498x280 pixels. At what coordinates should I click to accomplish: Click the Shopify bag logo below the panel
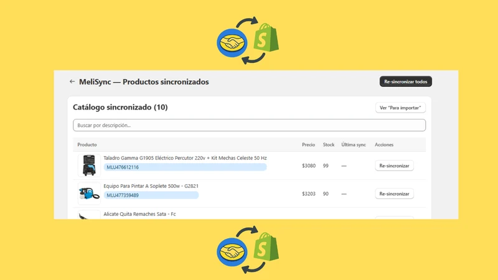point(266,246)
